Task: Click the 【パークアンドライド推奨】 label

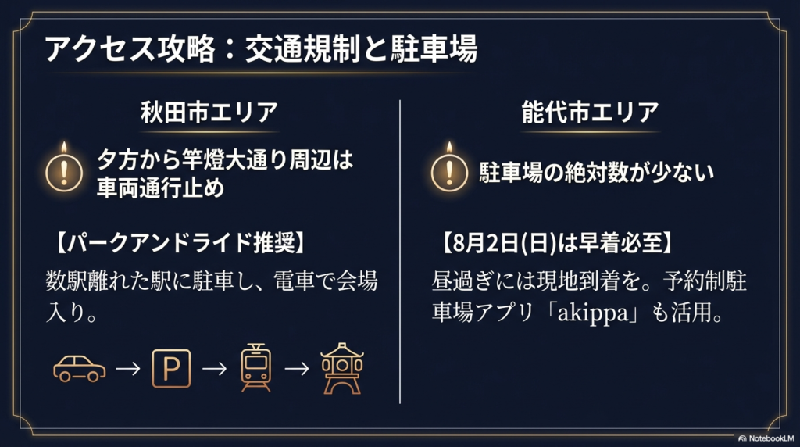Action: pyautogui.click(x=179, y=243)
